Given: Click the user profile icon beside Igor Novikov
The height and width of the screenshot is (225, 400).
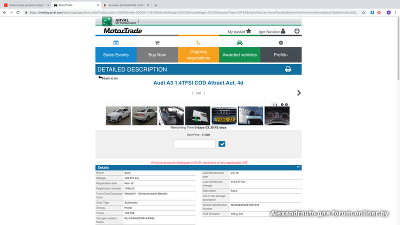Looking at the screenshot, I should click(x=283, y=31).
